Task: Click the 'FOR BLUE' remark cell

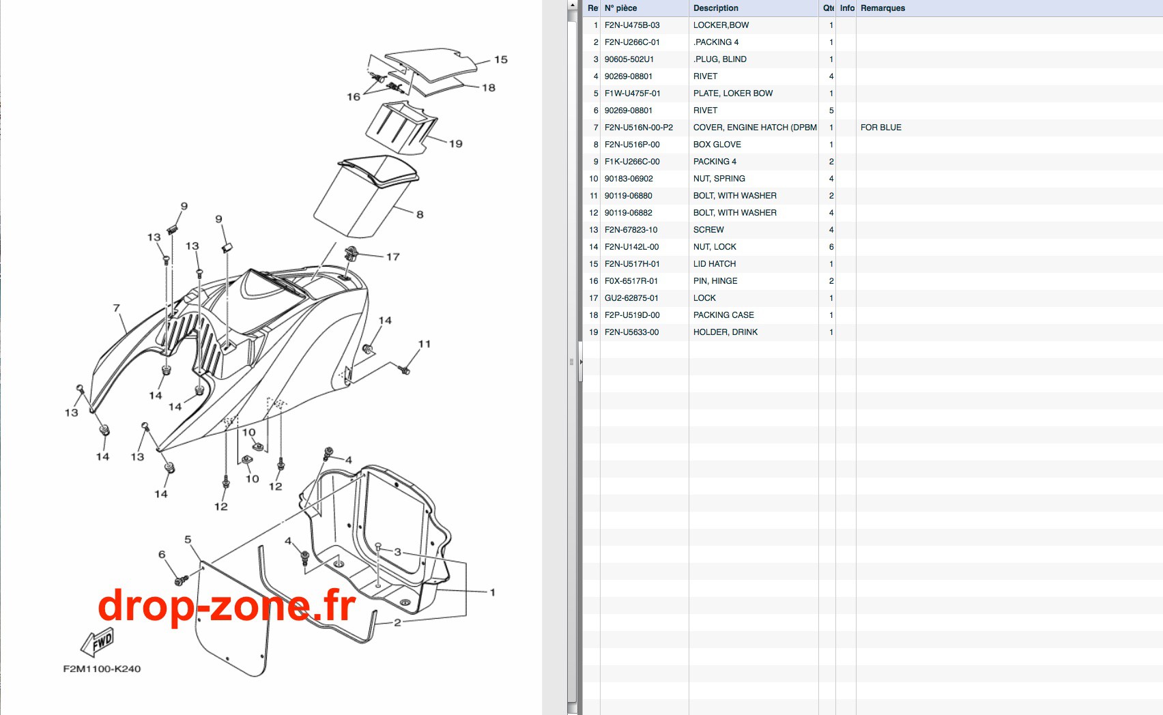Action: pyautogui.click(x=881, y=128)
